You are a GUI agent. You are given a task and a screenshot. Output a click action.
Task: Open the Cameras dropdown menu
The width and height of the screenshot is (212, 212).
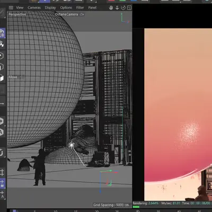click(x=34, y=8)
